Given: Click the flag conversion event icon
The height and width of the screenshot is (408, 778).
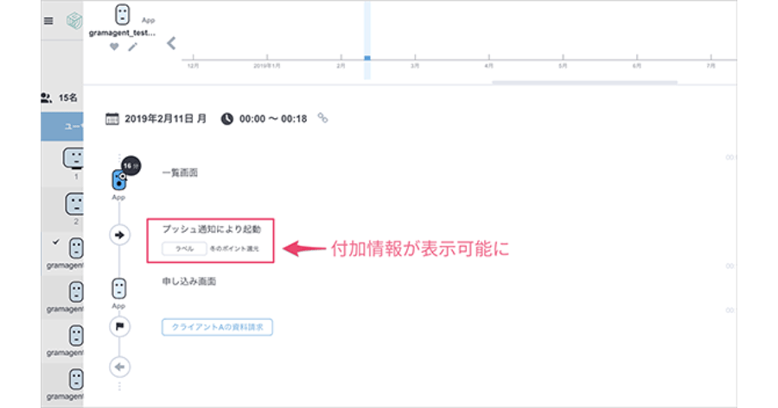Looking at the screenshot, I should [x=119, y=327].
